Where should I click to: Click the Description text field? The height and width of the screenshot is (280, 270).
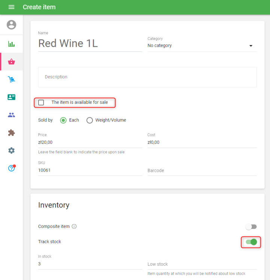[147, 77]
